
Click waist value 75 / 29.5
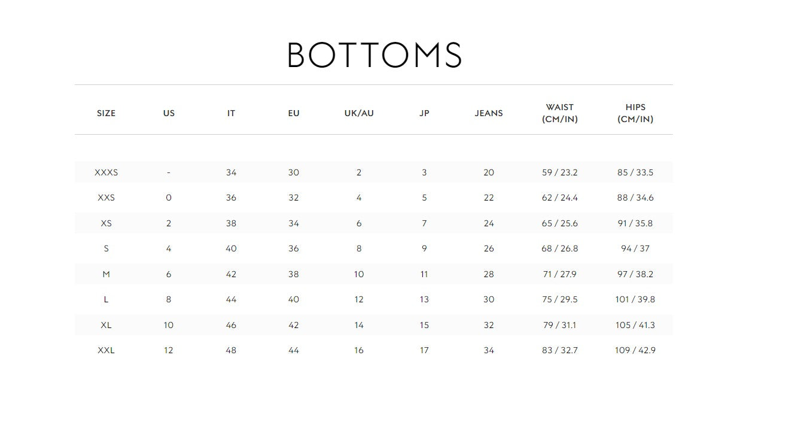(x=560, y=299)
